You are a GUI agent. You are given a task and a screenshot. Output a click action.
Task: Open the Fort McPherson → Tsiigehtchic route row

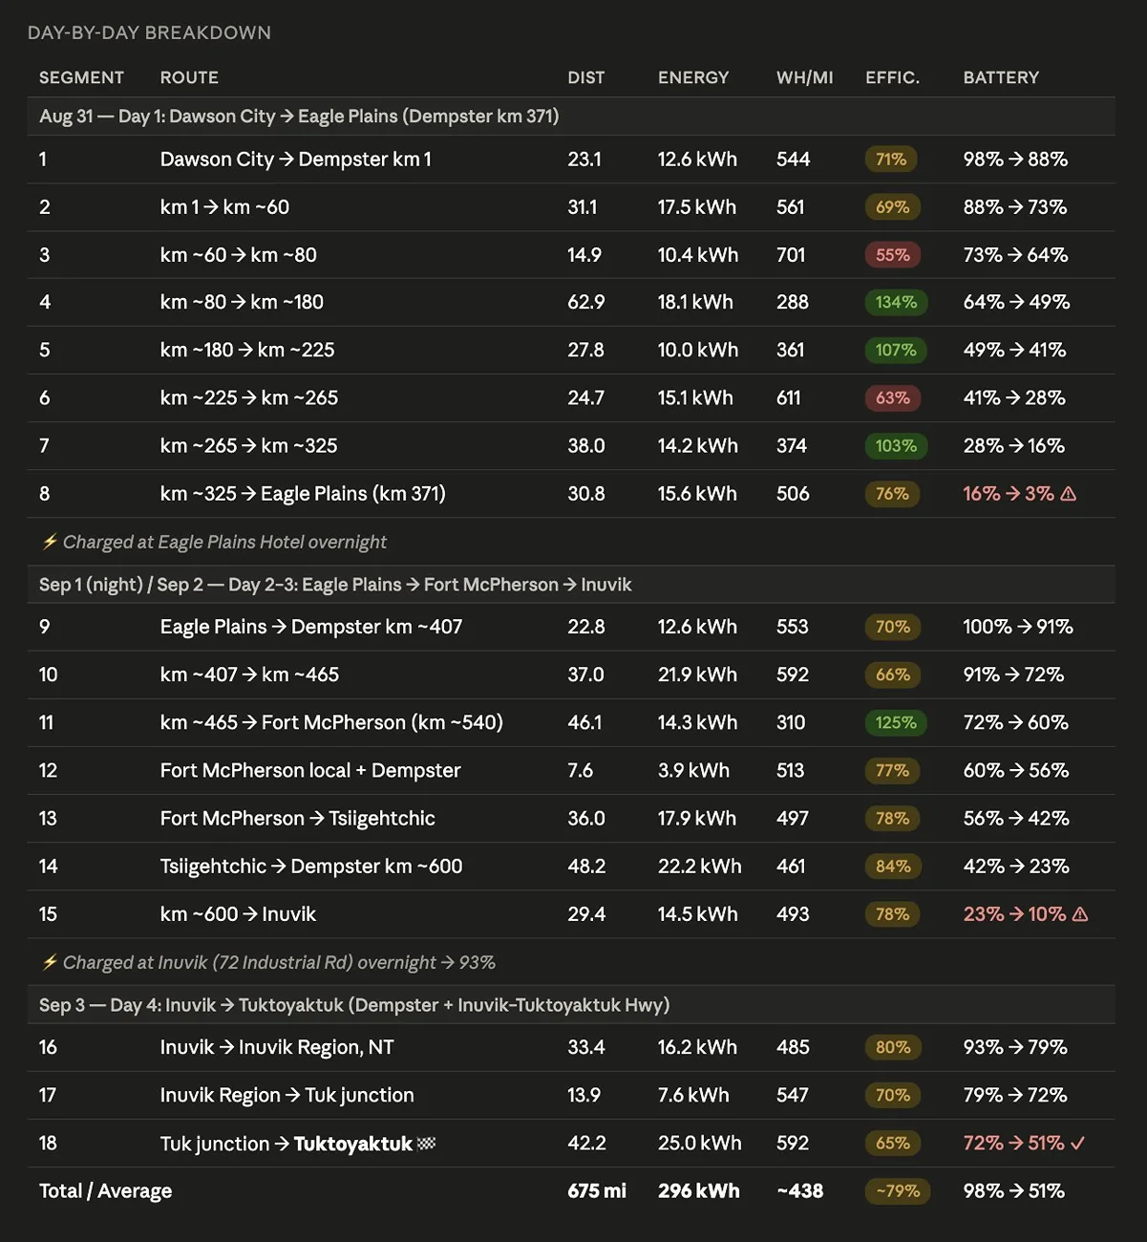[x=571, y=819]
